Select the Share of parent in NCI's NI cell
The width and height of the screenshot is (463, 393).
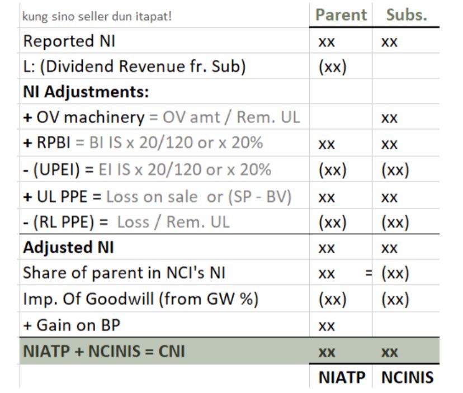coord(164,272)
